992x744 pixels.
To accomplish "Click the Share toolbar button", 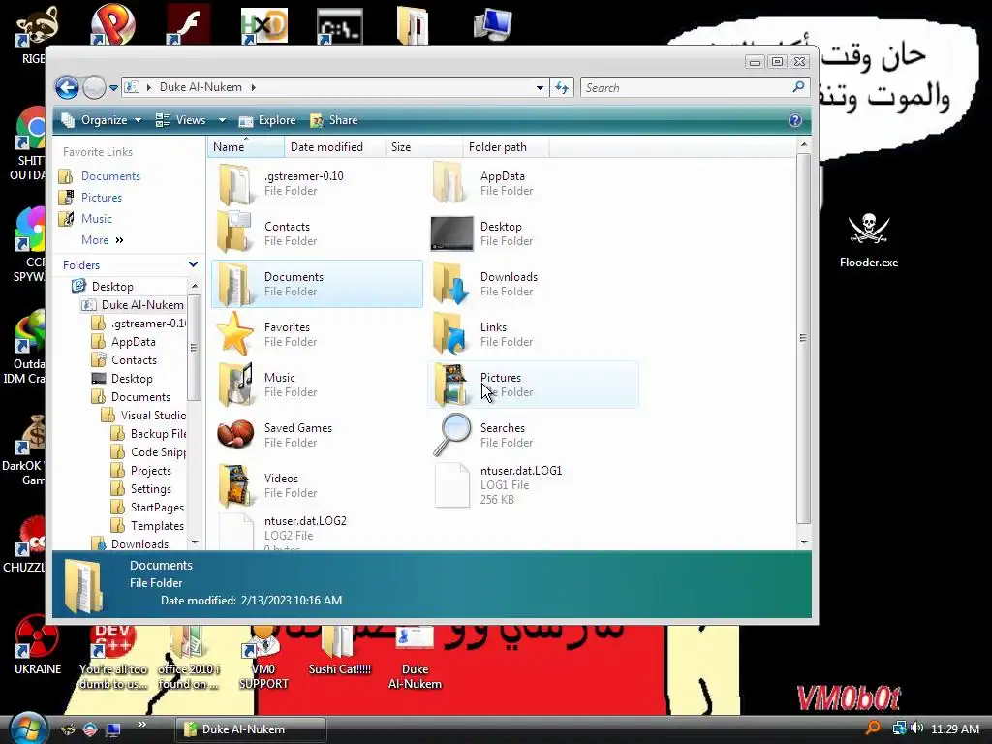I will (x=334, y=120).
